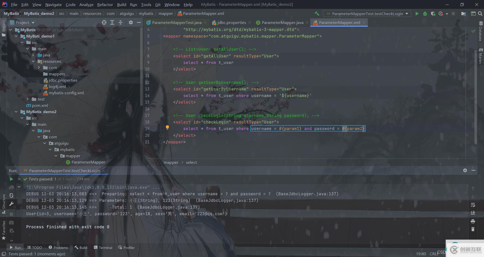
Task: Click inspection checkmark indicator in editor
Action: pyautogui.click(x=473, y=31)
